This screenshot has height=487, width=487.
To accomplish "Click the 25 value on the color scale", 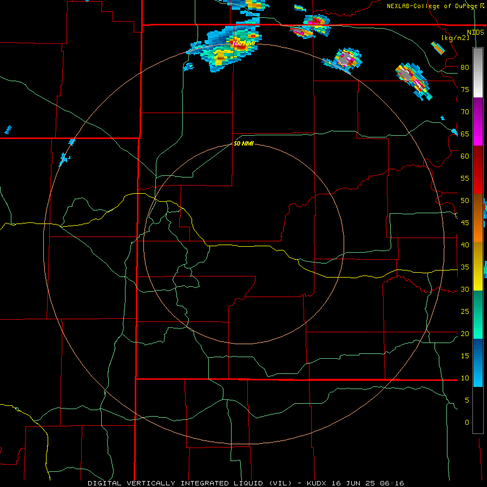I will click(465, 312).
